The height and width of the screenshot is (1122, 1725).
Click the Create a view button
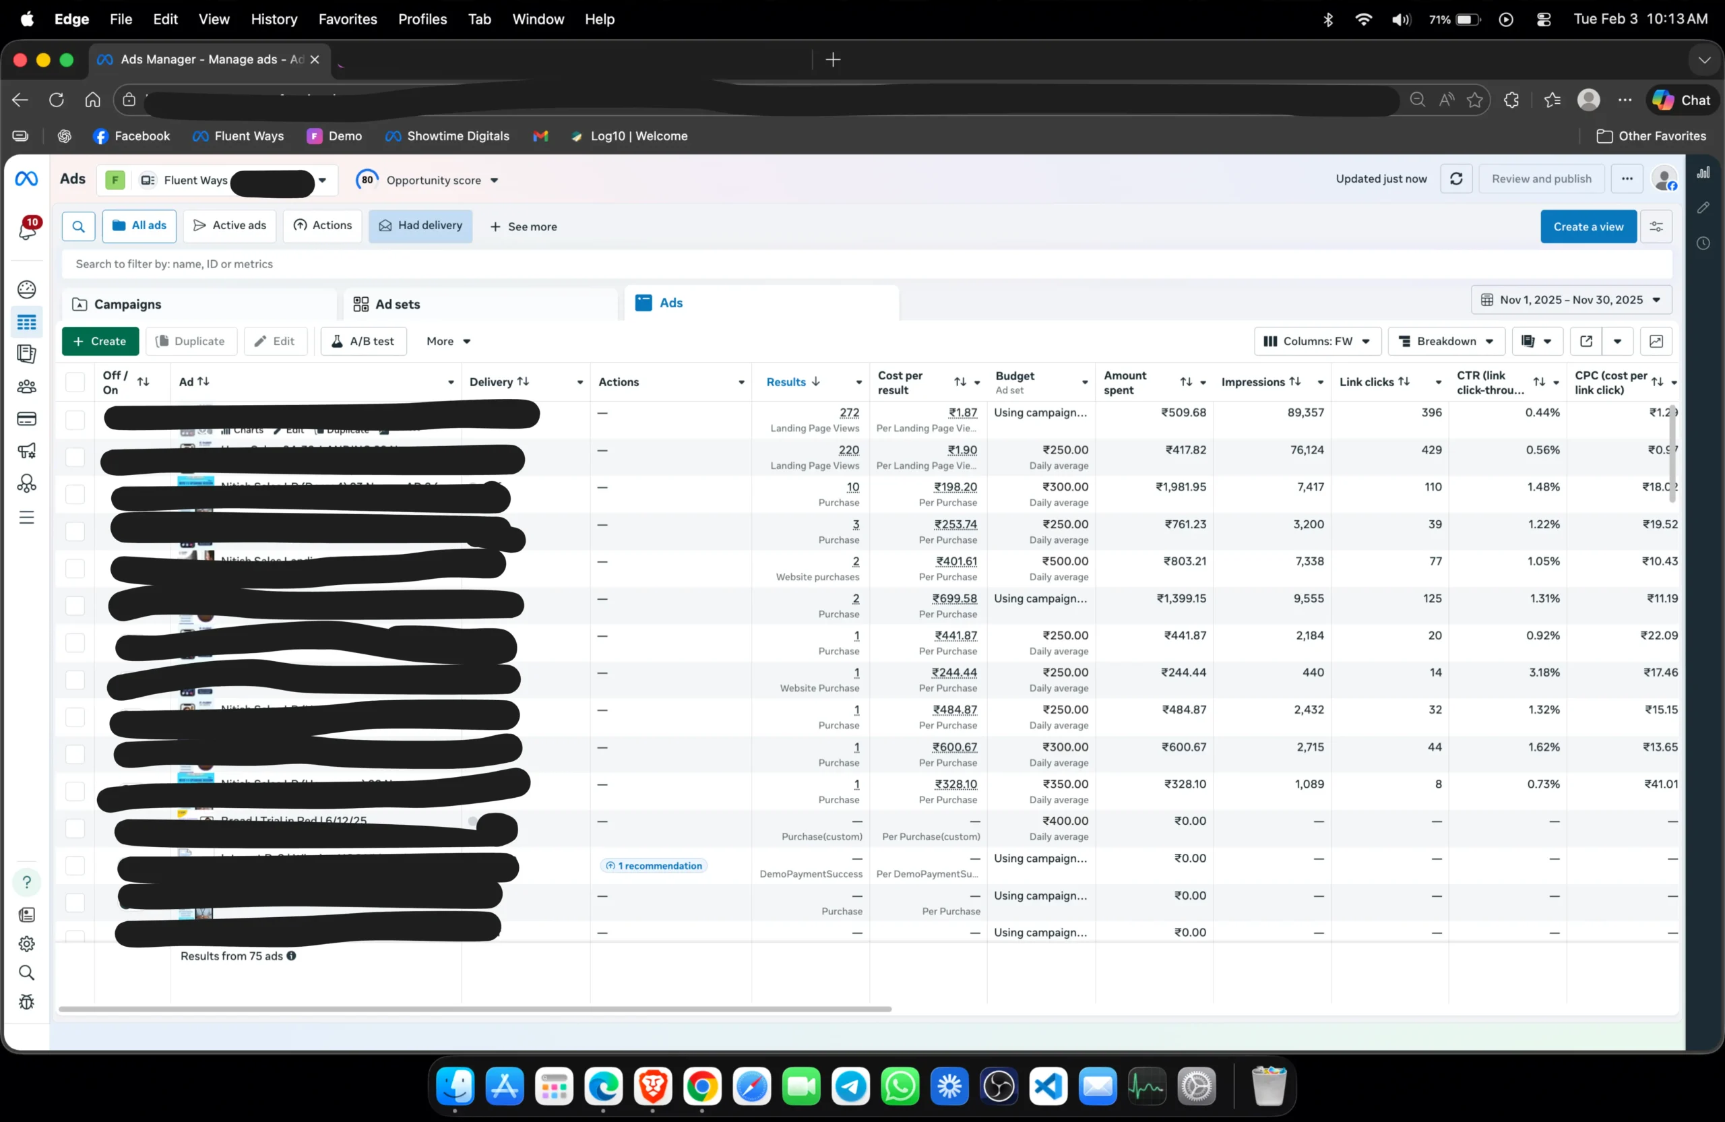pyautogui.click(x=1588, y=227)
